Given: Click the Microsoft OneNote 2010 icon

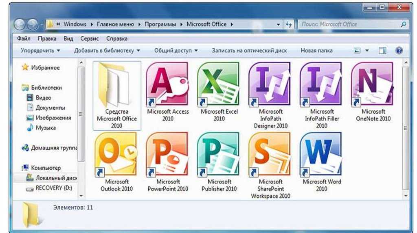Looking at the screenshot, I should pos(373,84).
